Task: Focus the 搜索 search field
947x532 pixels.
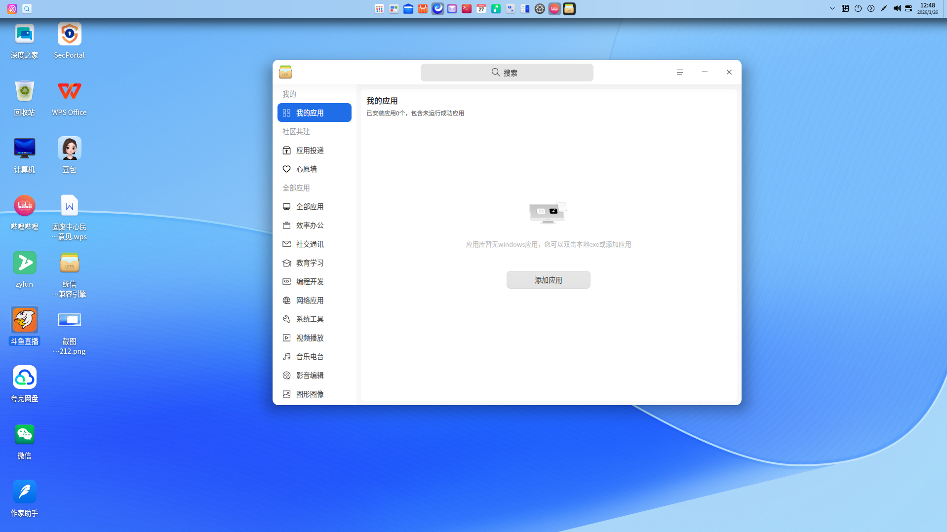Action: click(507, 73)
